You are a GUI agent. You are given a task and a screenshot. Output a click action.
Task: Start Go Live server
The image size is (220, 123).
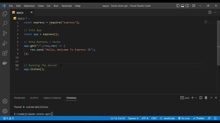184,118
